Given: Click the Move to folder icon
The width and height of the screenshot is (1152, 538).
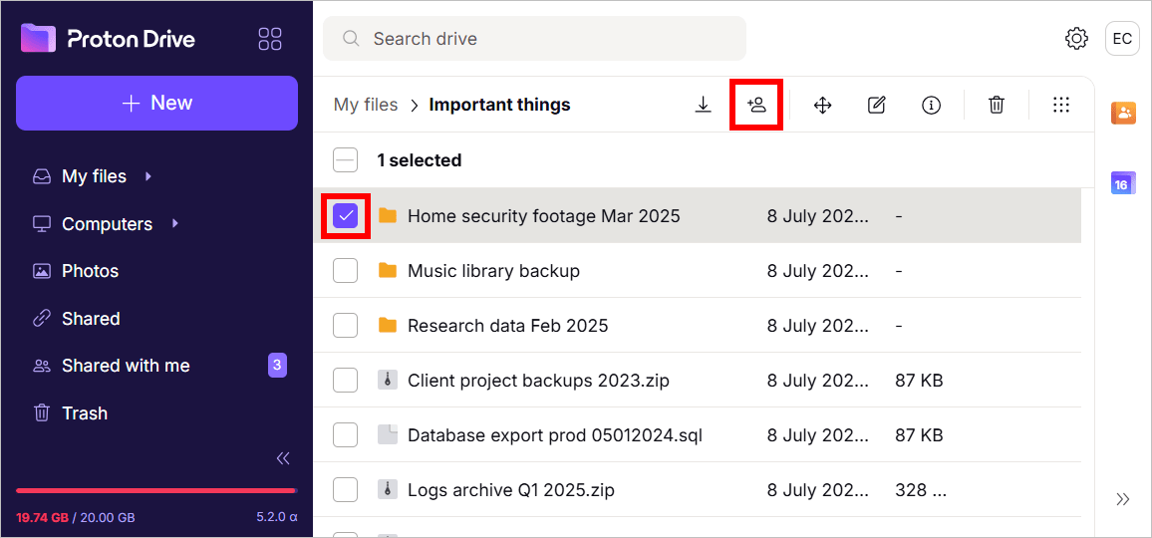Looking at the screenshot, I should coord(822,105).
